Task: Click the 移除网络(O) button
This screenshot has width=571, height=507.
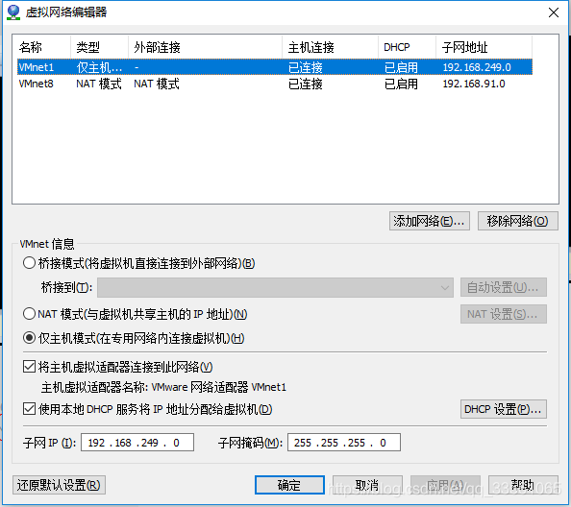Action: (x=518, y=221)
